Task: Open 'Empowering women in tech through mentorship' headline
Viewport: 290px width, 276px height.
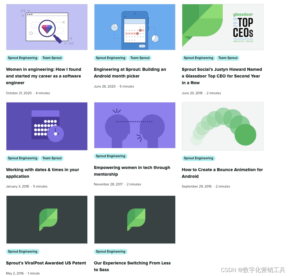Action: (x=132, y=171)
